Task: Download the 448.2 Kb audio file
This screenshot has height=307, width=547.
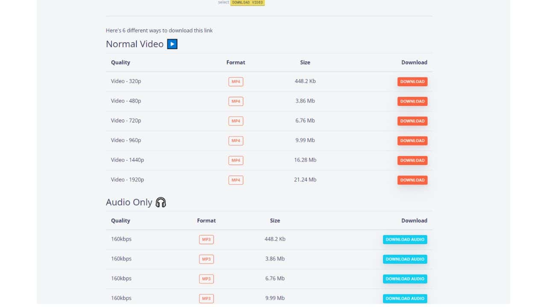Action: (x=405, y=239)
